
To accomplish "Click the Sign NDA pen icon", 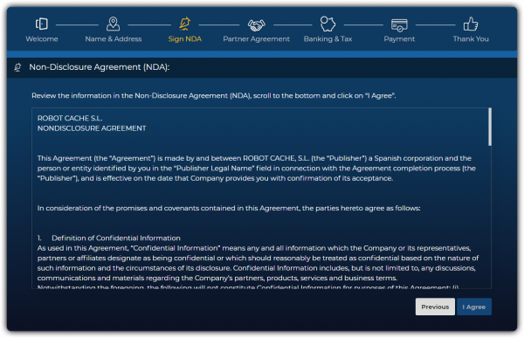I will pos(184,24).
